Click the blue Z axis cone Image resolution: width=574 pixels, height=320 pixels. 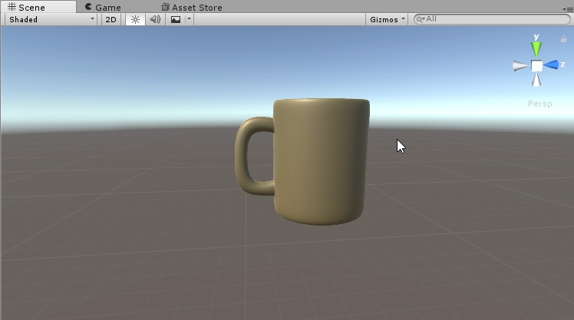tap(551, 64)
